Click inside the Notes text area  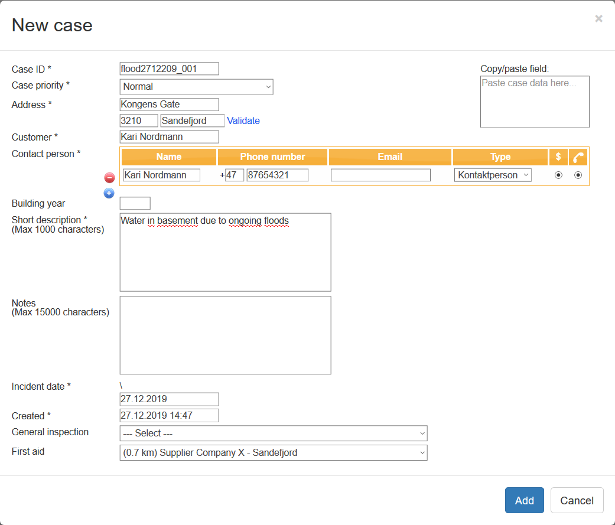click(x=225, y=335)
